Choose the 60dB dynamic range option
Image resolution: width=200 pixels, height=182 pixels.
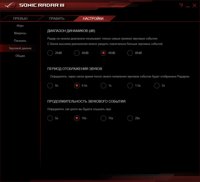103,53
